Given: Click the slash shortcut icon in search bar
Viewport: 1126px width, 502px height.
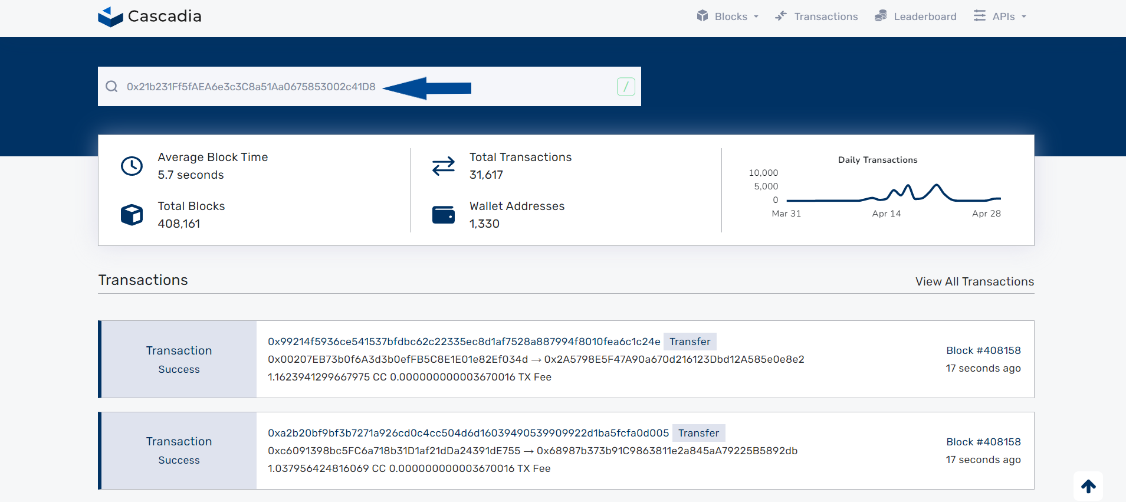Looking at the screenshot, I should (625, 87).
